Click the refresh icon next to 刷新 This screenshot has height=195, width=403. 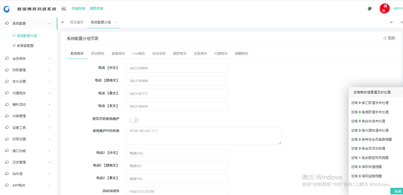pos(385,38)
